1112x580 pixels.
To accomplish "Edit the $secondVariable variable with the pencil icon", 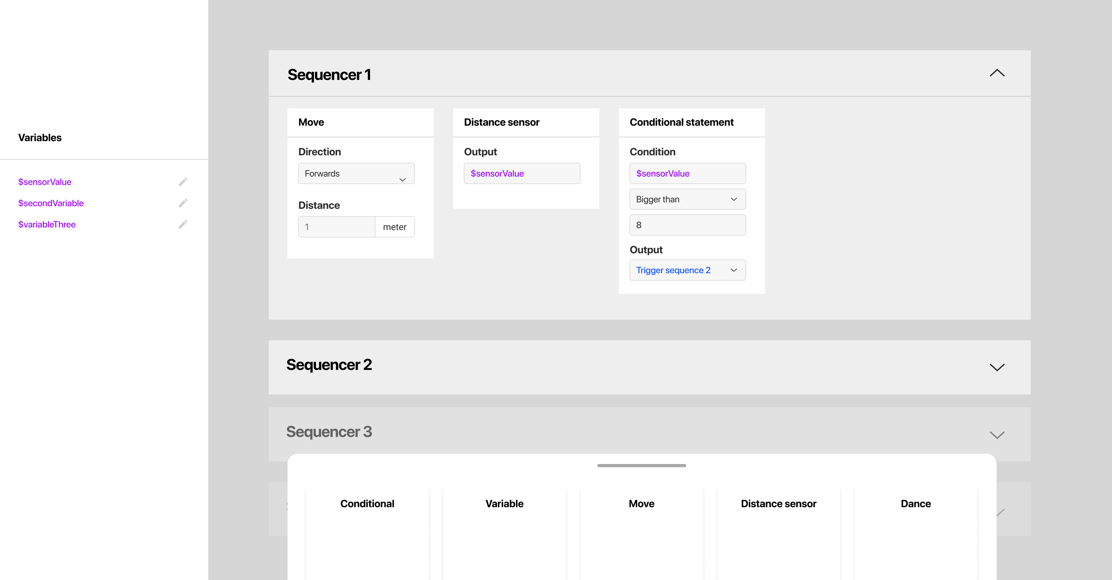I will 183,203.
